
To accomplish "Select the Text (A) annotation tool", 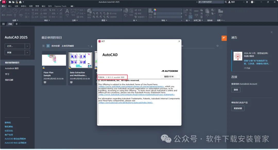I will click(67, 12).
